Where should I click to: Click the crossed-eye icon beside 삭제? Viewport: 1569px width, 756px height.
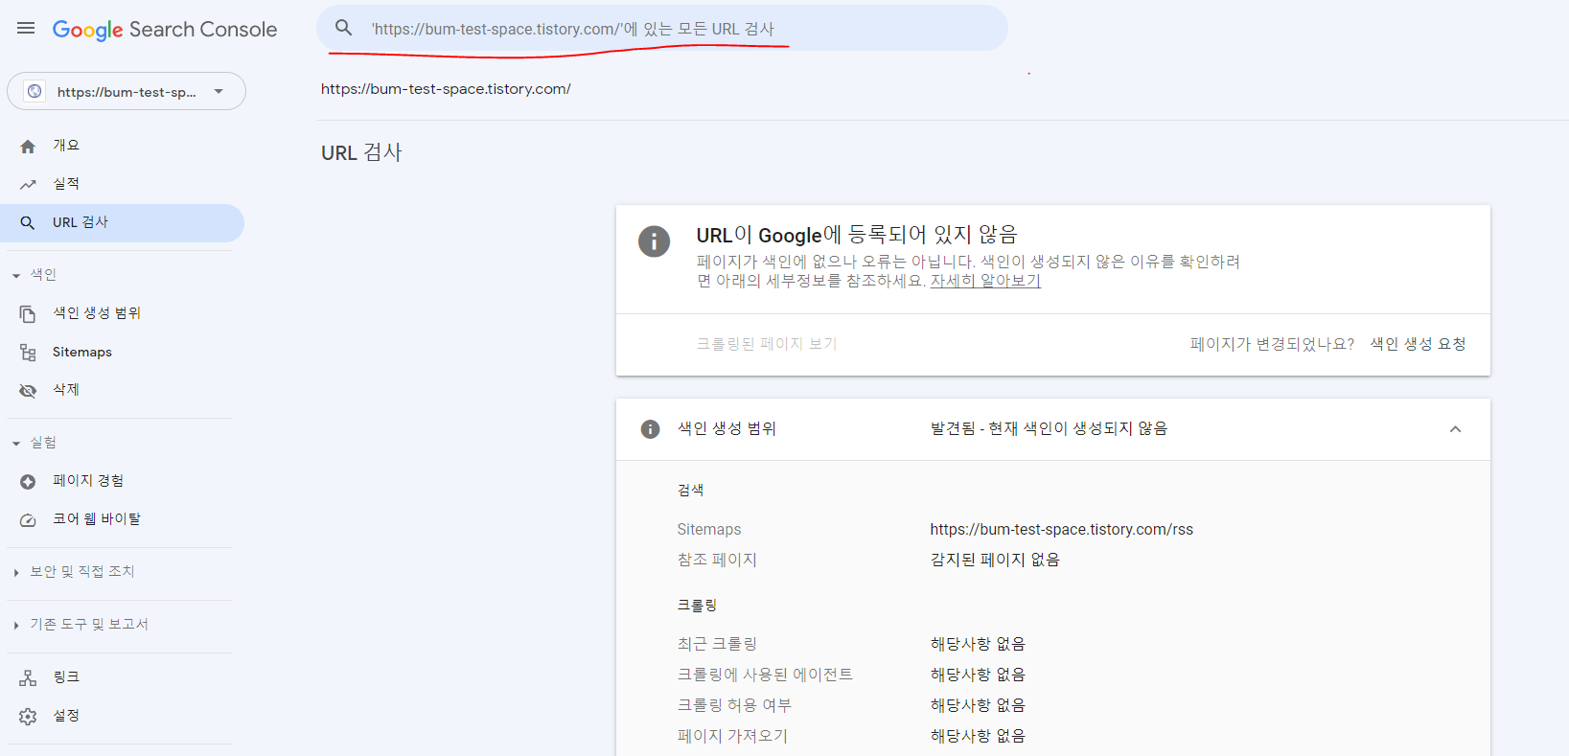coord(28,391)
